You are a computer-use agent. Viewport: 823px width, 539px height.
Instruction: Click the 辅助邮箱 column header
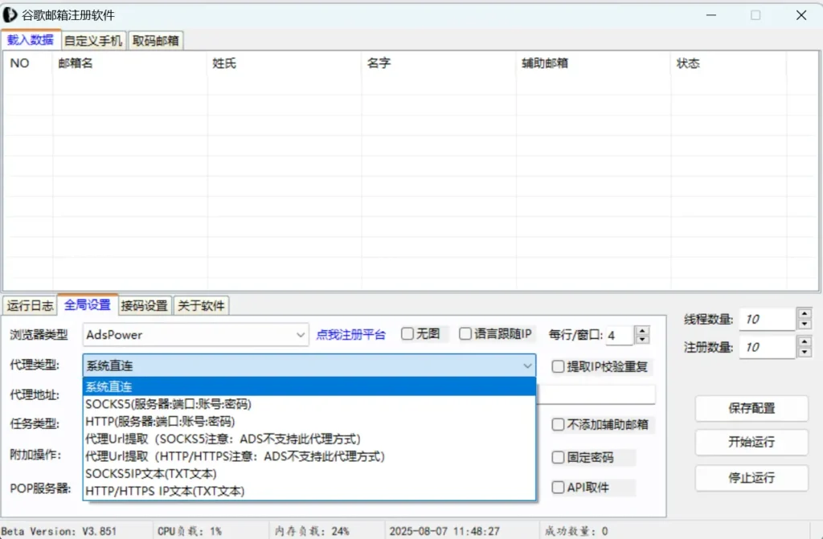tap(593, 63)
